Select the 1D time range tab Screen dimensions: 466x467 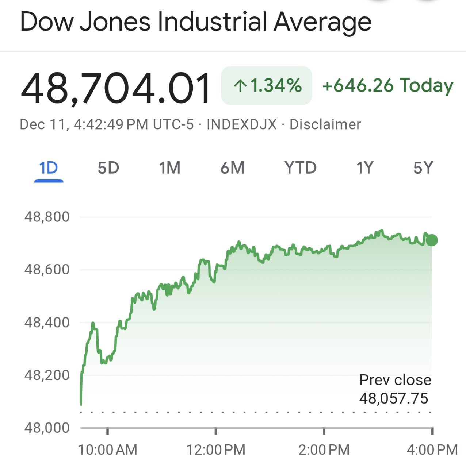point(49,168)
